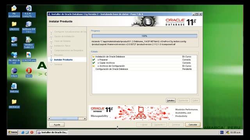Screen dimensions: 250x140
Task: Click the Ayuda button
Action: click(x=57, y=124)
